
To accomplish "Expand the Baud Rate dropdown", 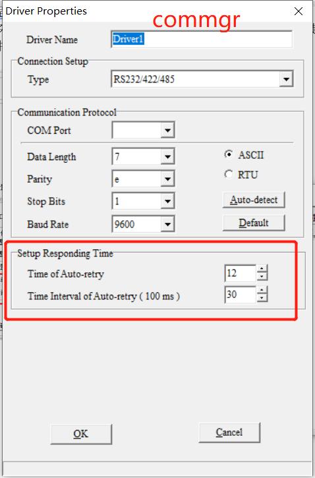I will (x=167, y=224).
